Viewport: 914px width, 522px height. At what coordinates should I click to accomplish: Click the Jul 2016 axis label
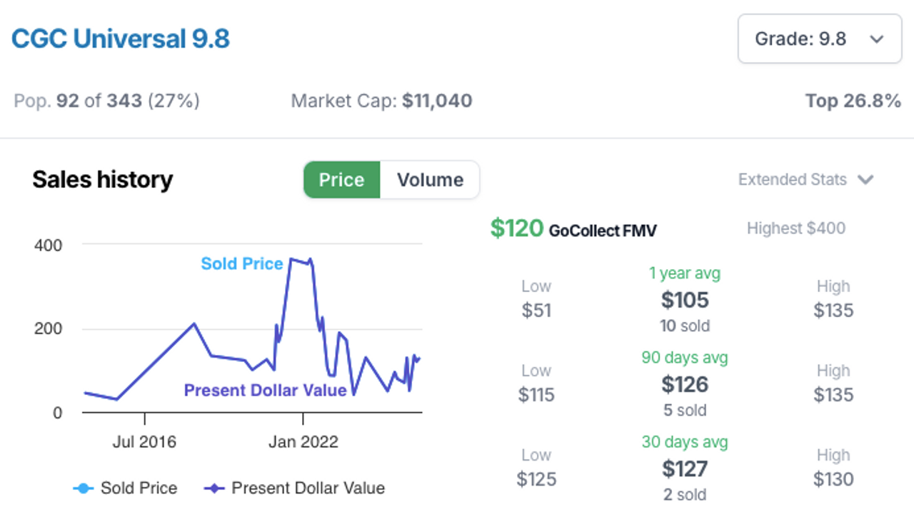point(144,442)
